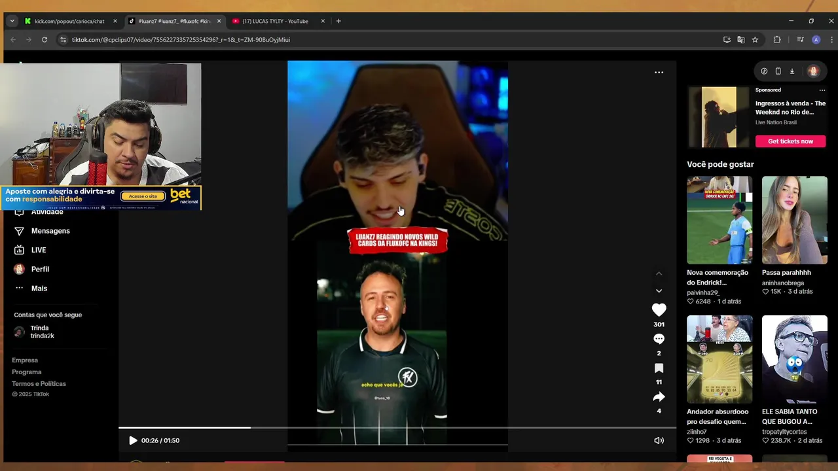The height and width of the screenshot is (471, 838).
Task: Play the paused TikTok video
Action: click(x=133, y=440)
